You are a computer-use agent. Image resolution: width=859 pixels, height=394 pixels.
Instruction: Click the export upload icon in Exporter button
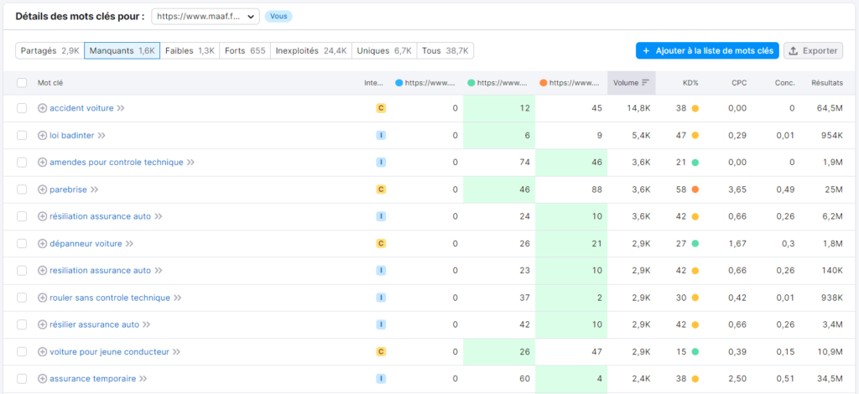tap(794, 51)
